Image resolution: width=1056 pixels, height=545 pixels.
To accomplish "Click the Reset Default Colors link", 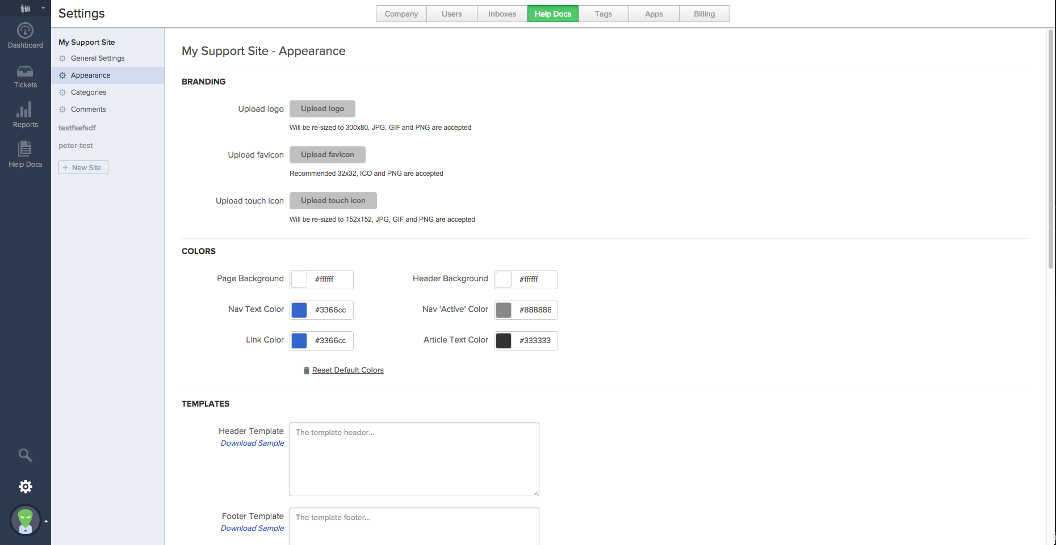I will (347, 370).
